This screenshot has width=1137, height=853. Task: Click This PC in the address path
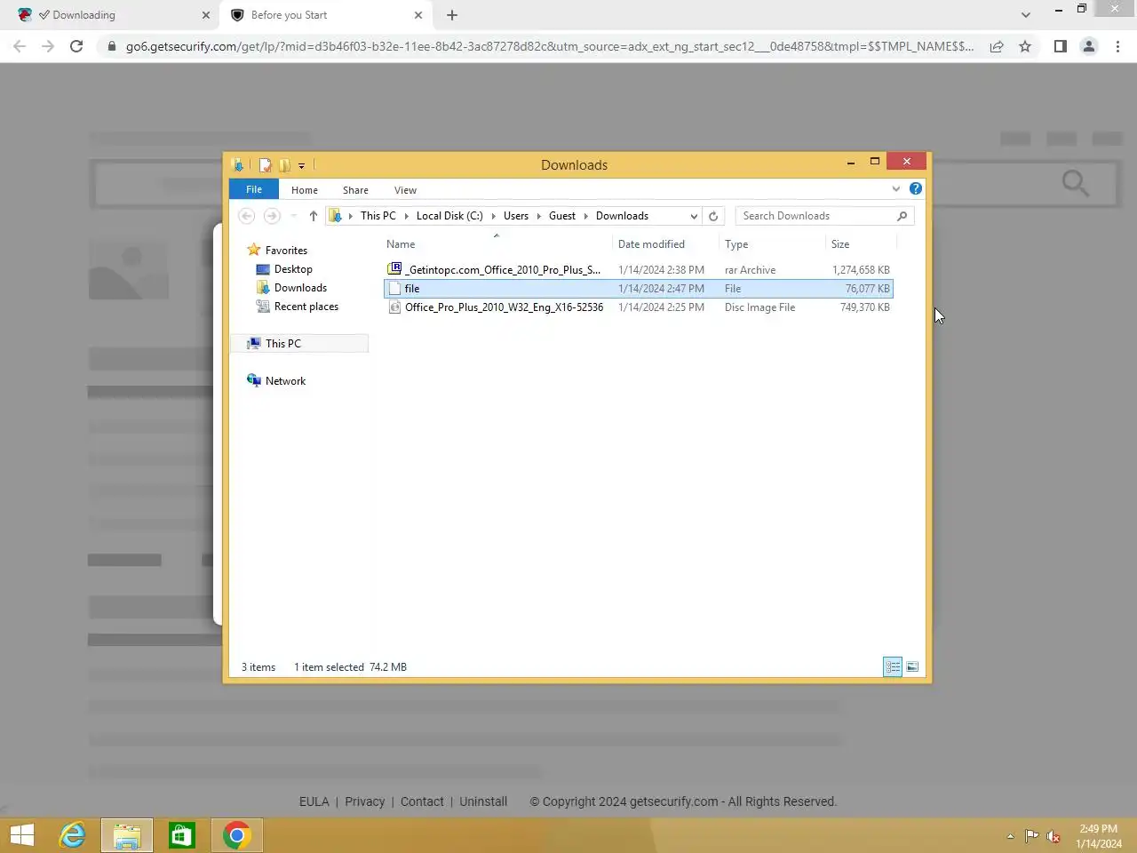[x=378, y=216]
